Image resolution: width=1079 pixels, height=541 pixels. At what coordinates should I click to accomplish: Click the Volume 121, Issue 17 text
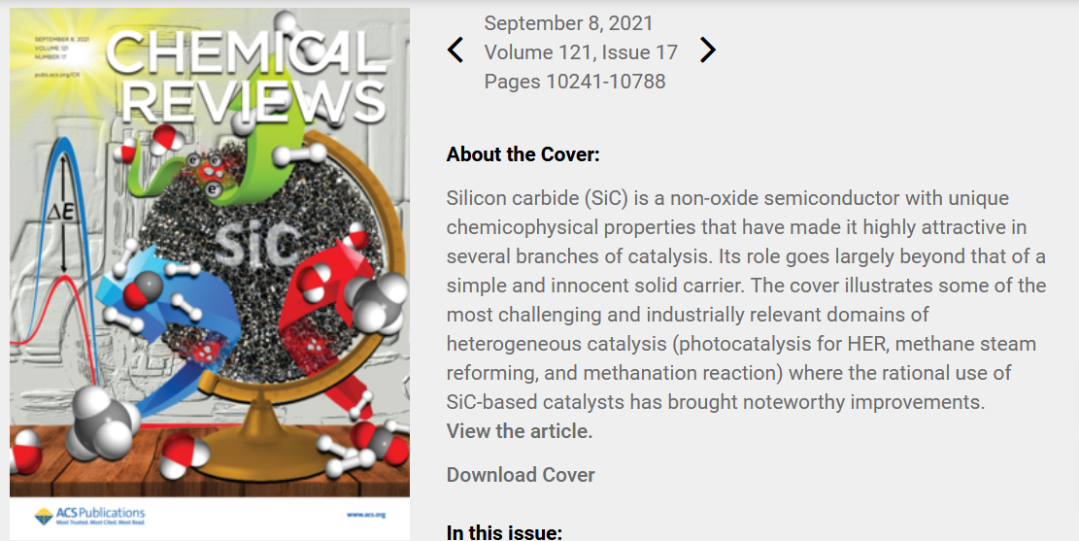pos(581,52)
